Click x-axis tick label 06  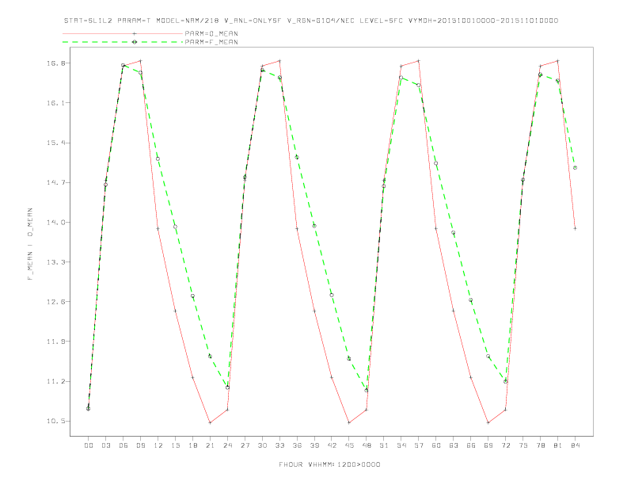[123, 445]
